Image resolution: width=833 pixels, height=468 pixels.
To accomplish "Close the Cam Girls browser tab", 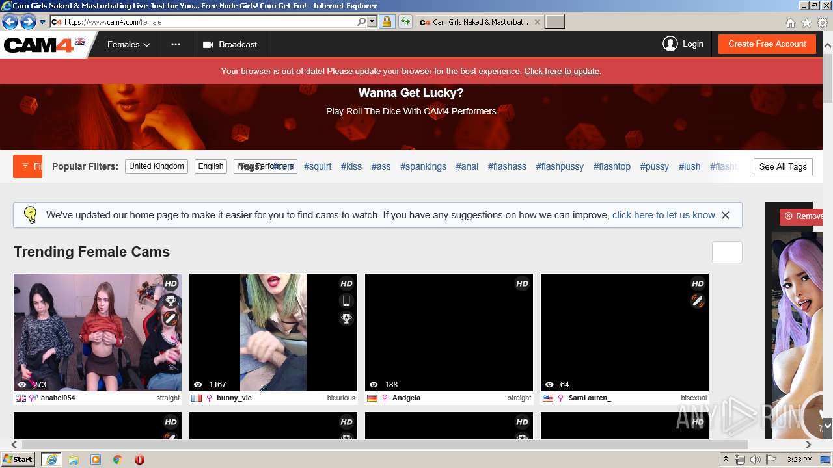I will (x=537, y=22).
